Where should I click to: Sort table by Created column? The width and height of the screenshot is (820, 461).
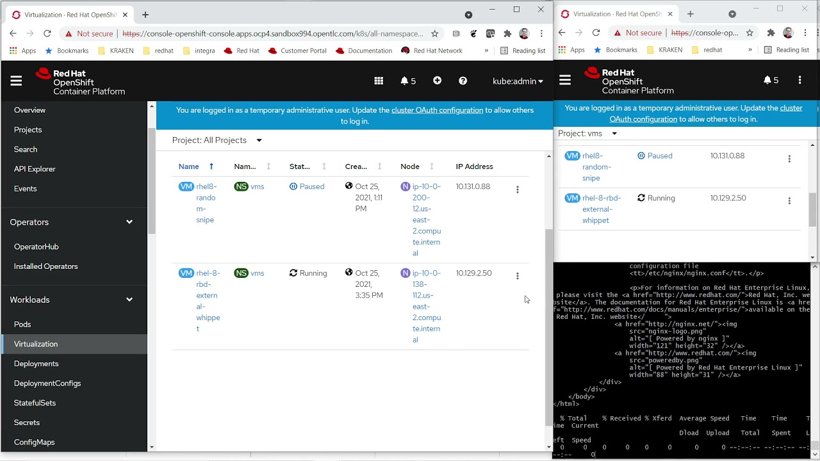tap(363, 166)
